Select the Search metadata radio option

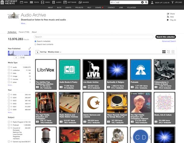pos(35,41)
